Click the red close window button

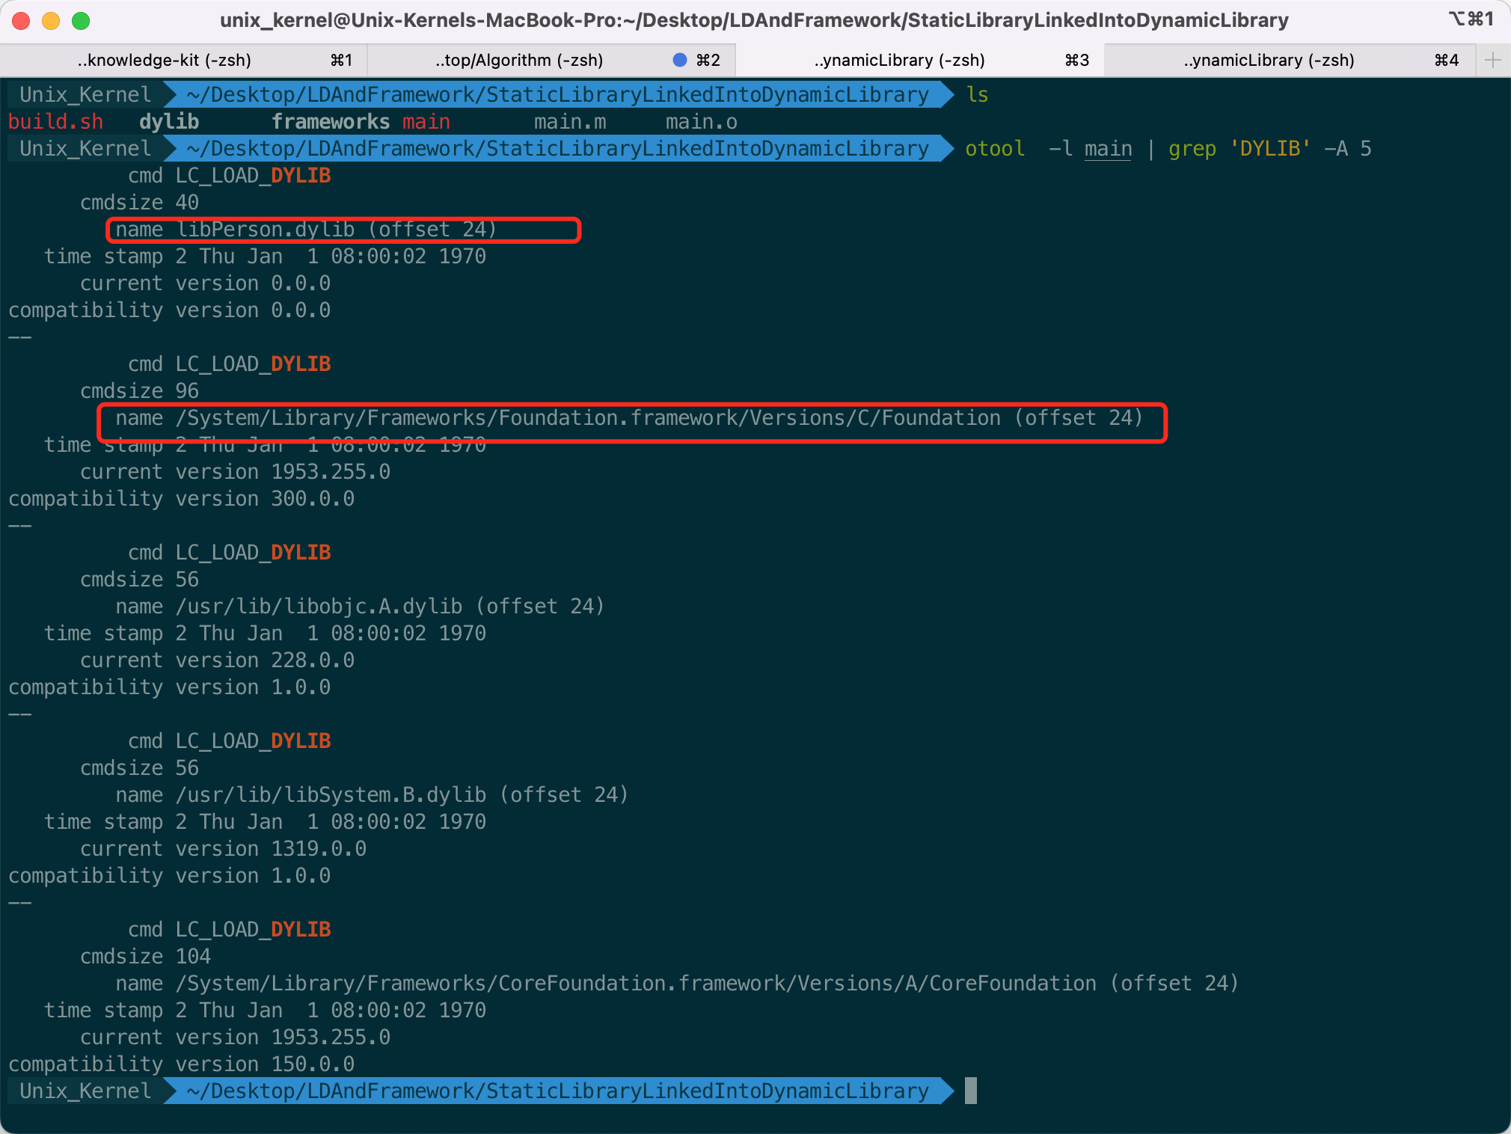point(21,21)
